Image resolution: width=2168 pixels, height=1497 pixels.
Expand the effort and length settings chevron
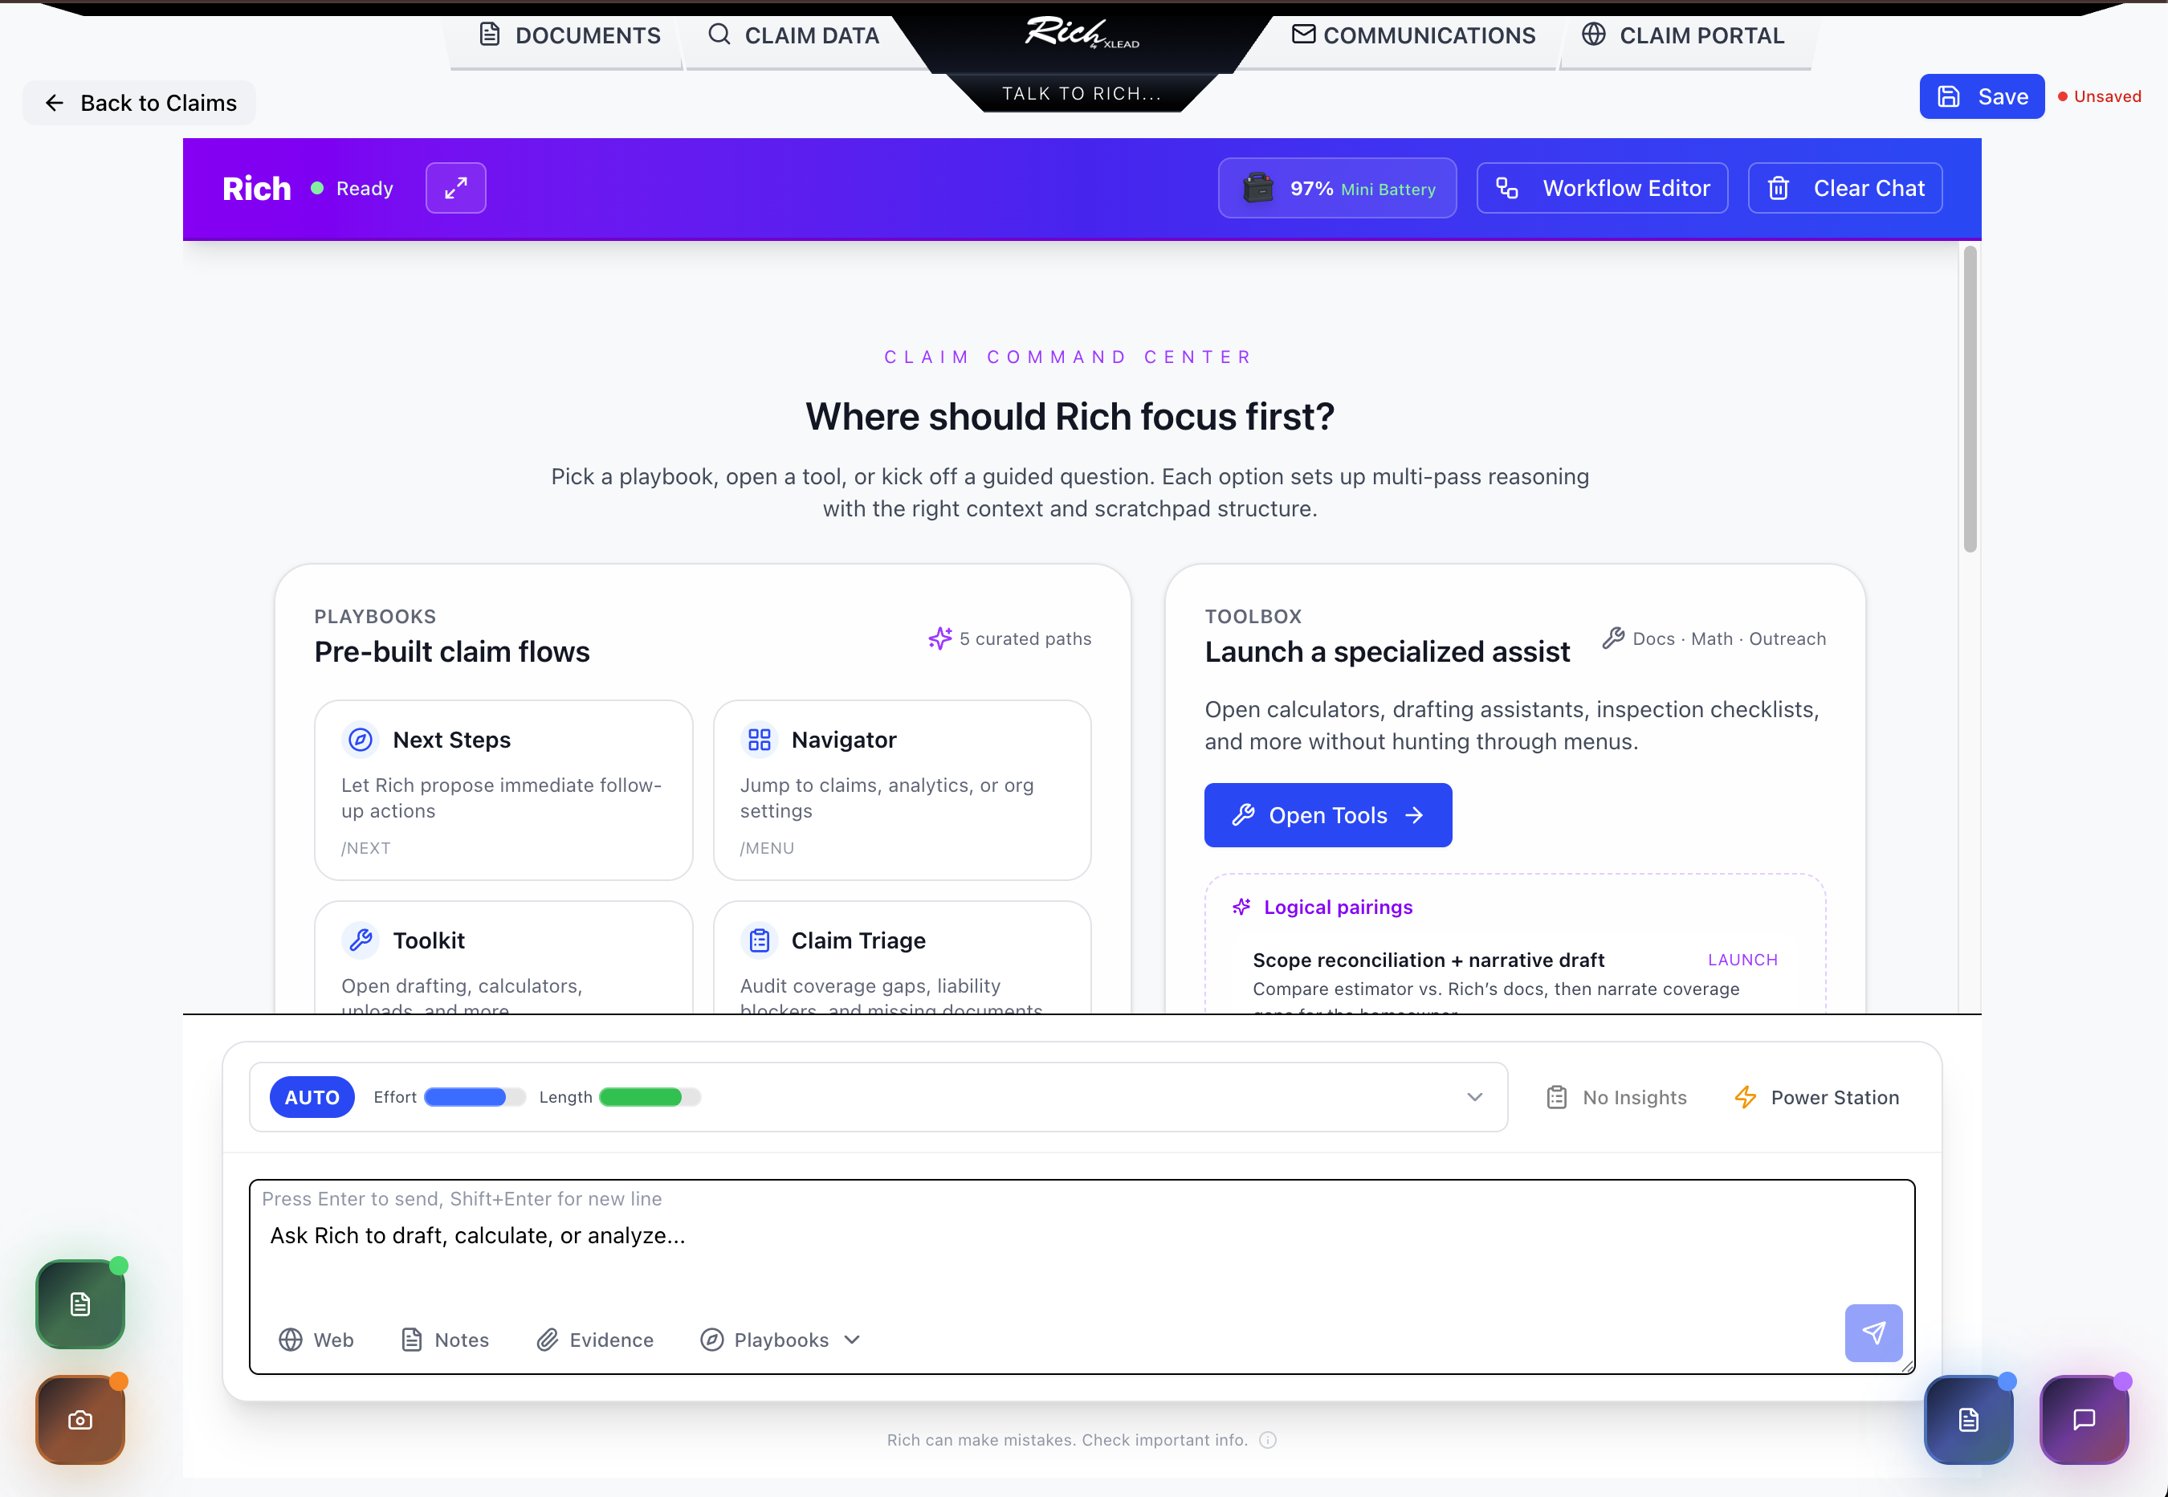coord(1474,1097)
